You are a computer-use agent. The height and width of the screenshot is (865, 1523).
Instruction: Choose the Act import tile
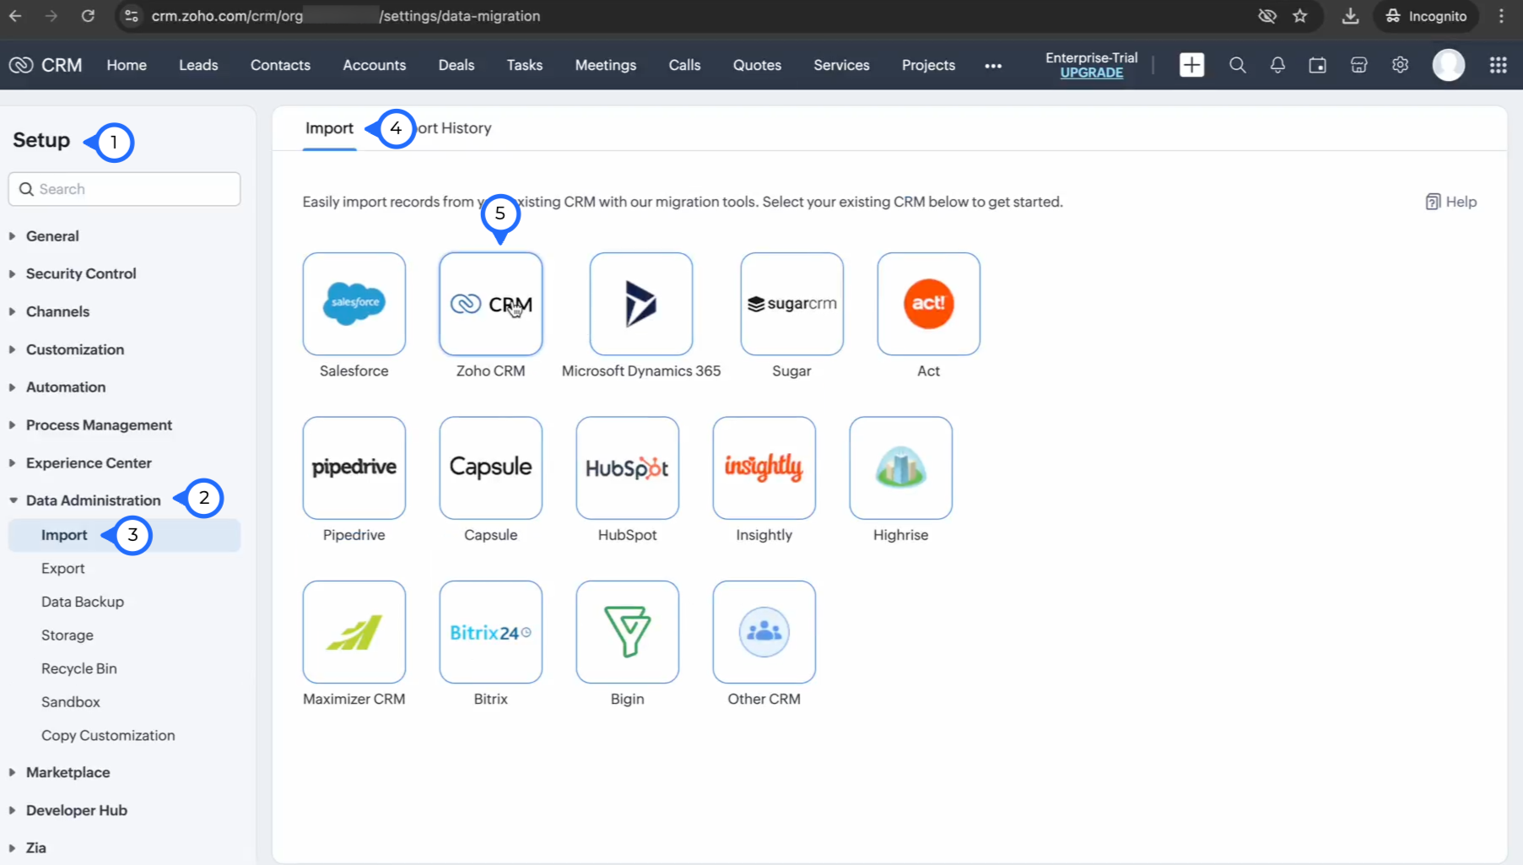tap(929, 304)
